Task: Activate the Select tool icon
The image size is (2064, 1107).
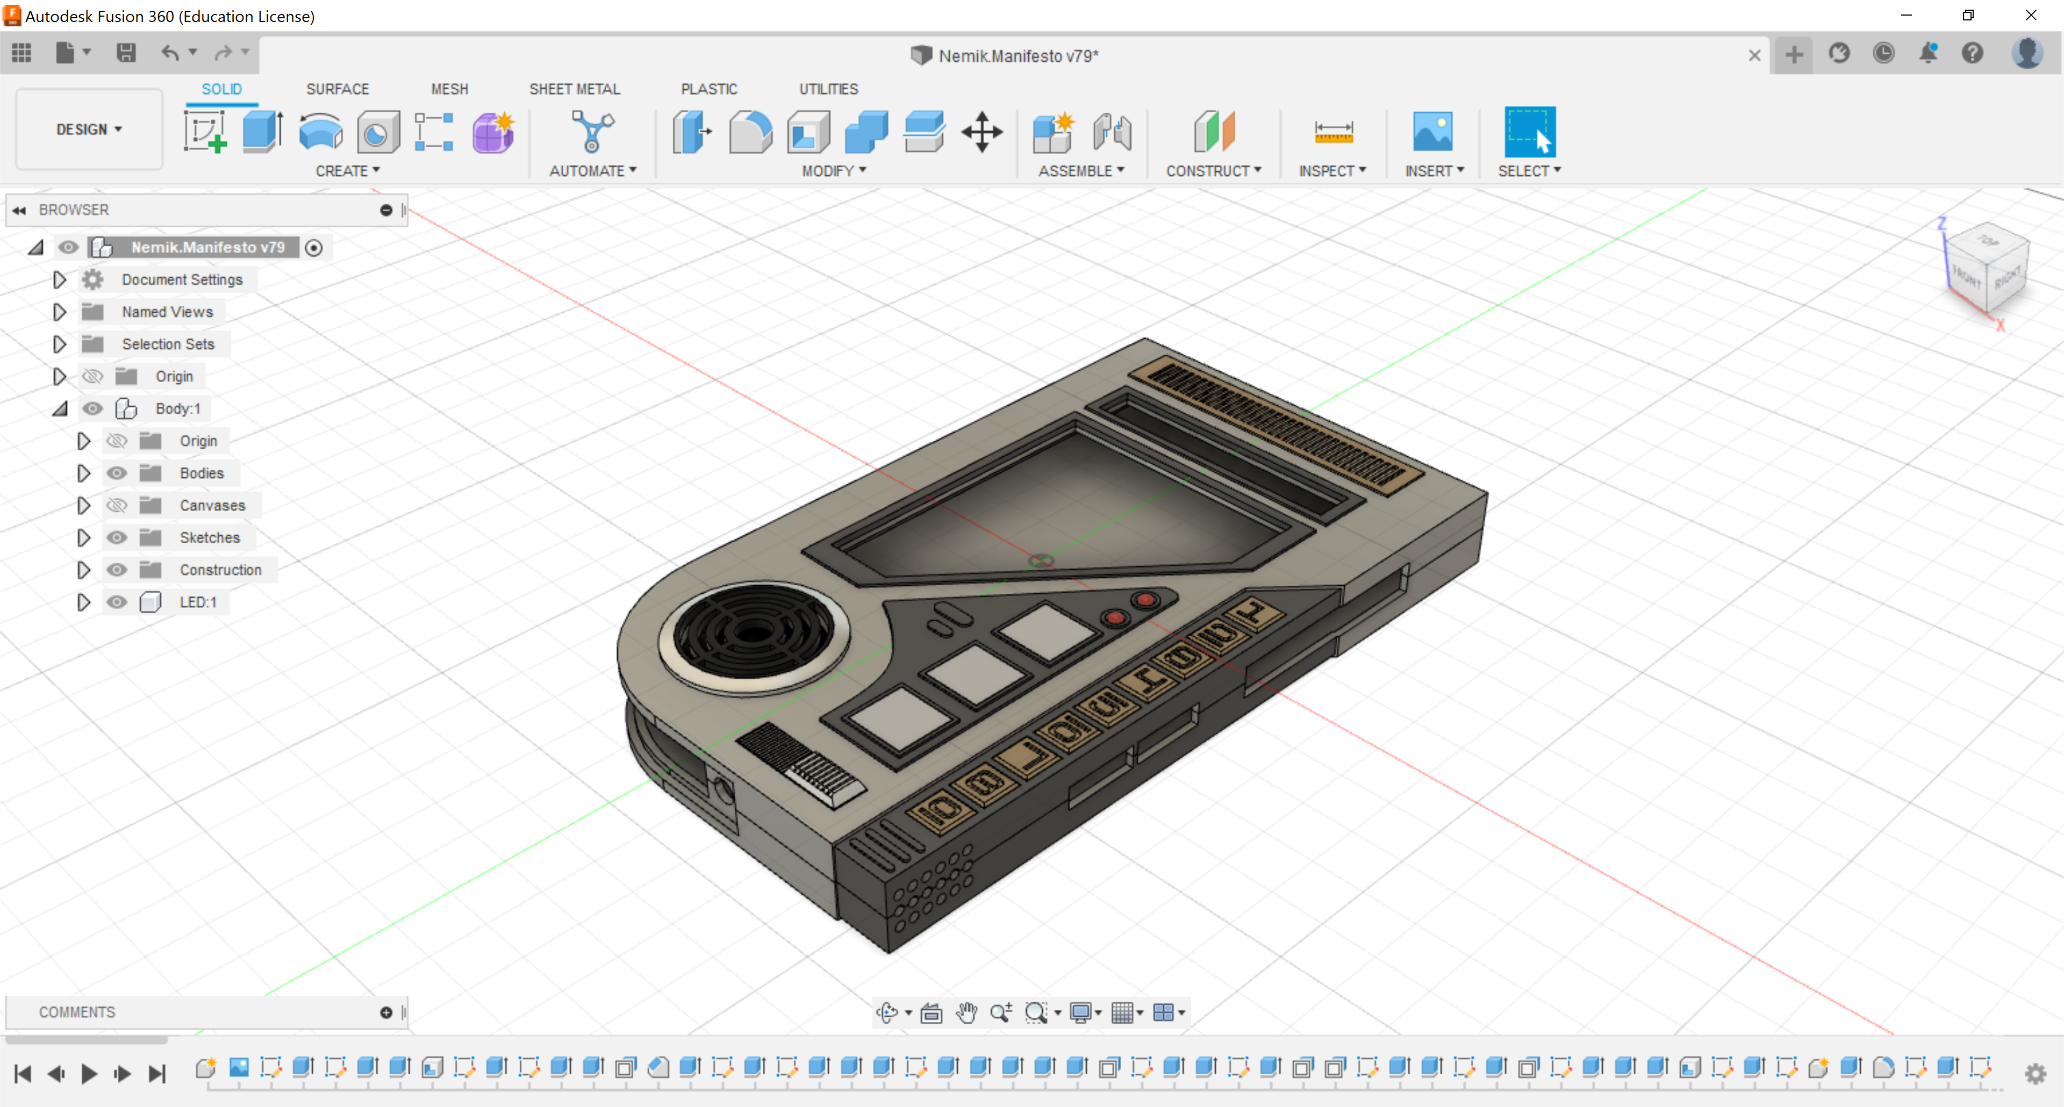Action: 1530,131
